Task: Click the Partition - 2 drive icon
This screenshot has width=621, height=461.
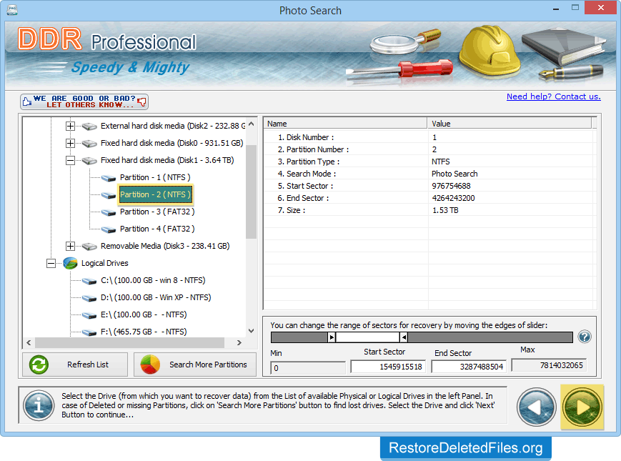Action: tap(109, 195)
